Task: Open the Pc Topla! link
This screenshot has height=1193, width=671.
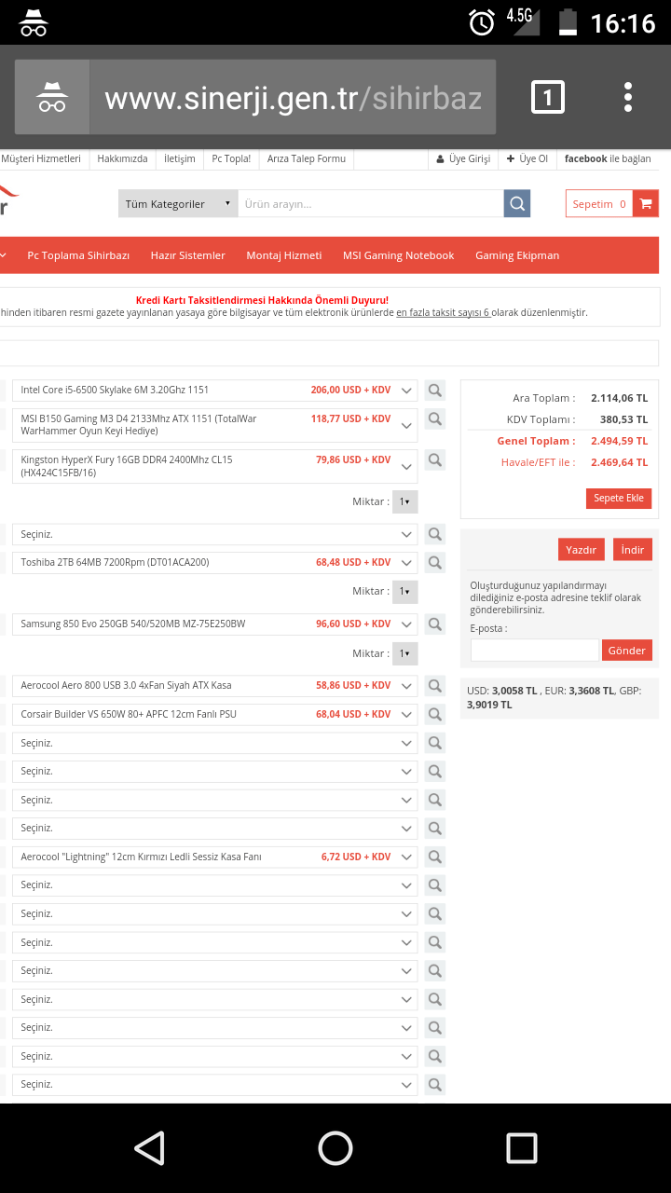Action: (x=231, y=158)
